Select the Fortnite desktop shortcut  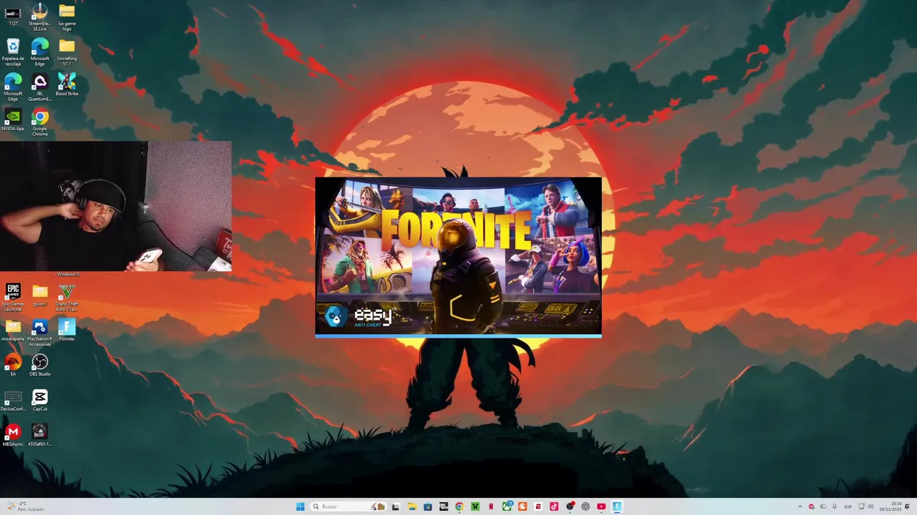(67, 329)
